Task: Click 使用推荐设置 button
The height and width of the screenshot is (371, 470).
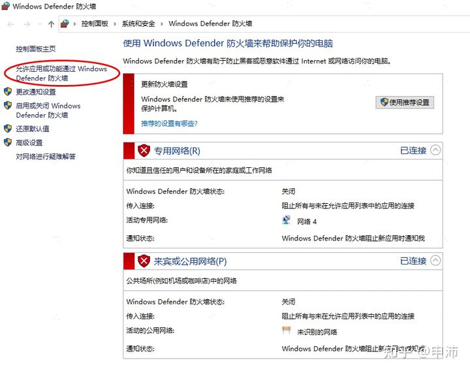Action: 405,103
